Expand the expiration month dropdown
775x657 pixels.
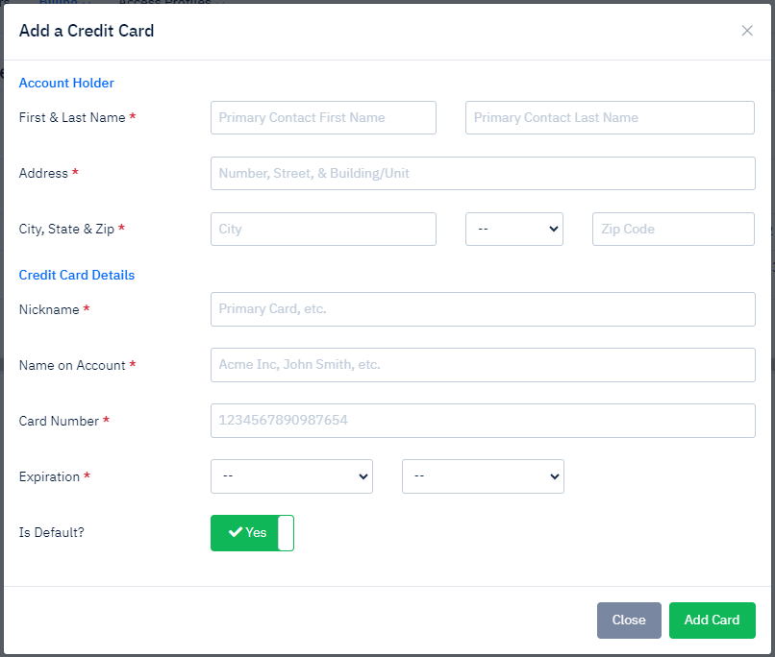(291, 476)
